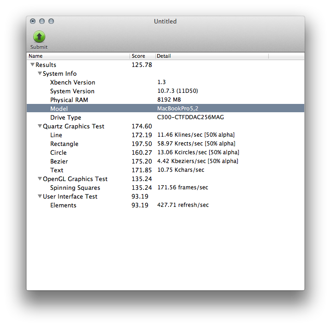Screen dimensions: 331x327
Task: Collapse the OpenGL Graphics Test group
Action: (x=40, y=179)
